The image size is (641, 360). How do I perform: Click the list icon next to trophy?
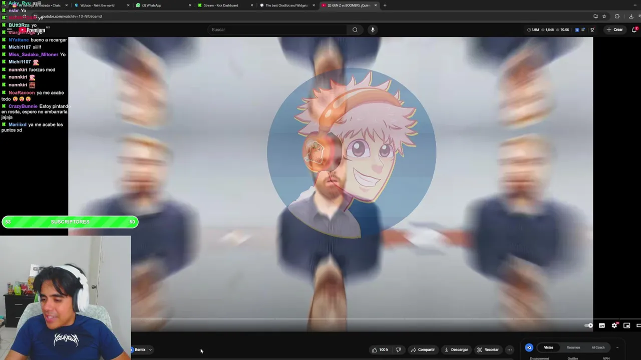tap(583, 30)
